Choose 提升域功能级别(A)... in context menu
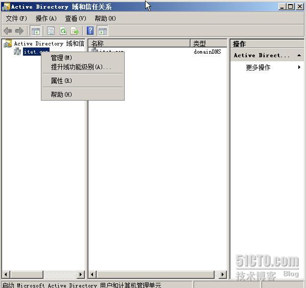The image size is (306, 288). point(83,67)
